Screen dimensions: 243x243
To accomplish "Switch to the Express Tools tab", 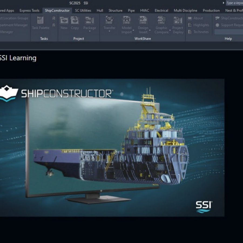I will (29, 11).
